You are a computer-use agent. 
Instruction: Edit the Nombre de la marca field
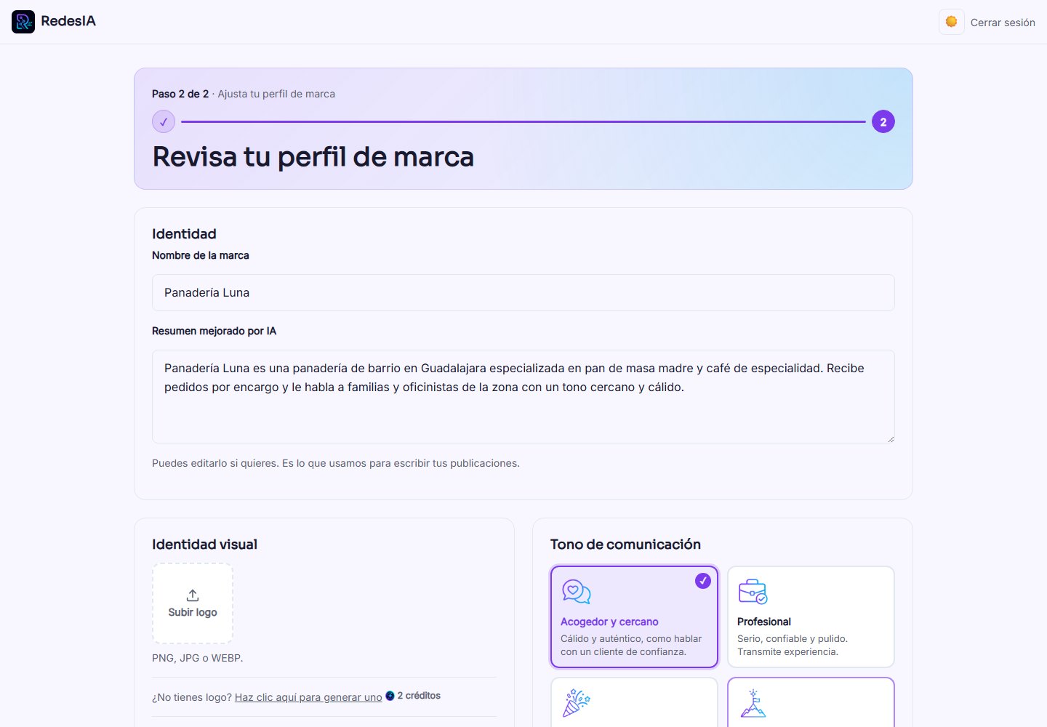(523, 292)
